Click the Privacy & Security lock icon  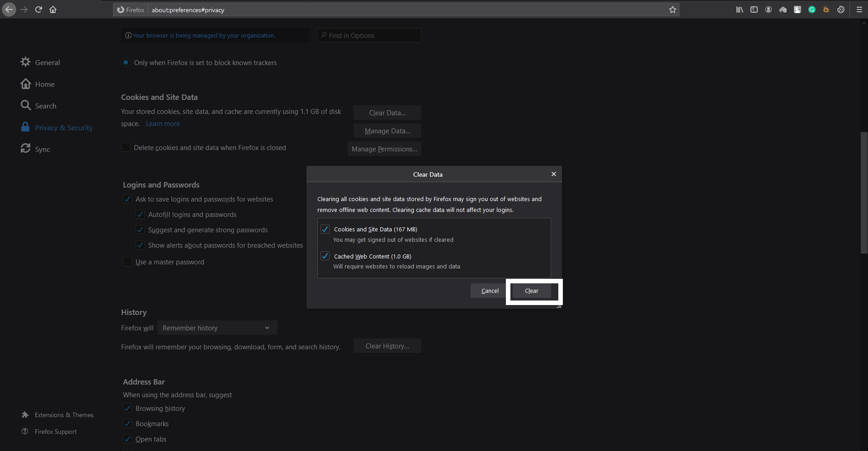[26, 127]
